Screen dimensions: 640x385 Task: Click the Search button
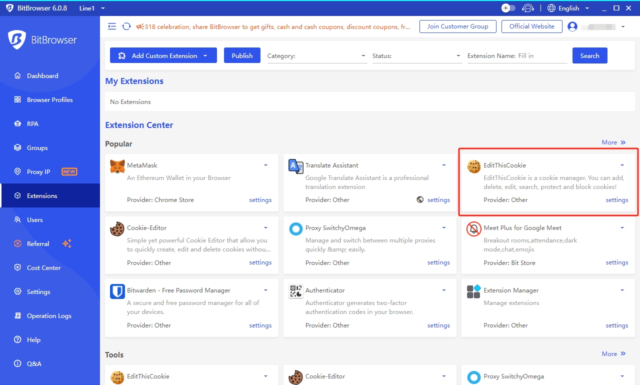click(x=589, y=55)
